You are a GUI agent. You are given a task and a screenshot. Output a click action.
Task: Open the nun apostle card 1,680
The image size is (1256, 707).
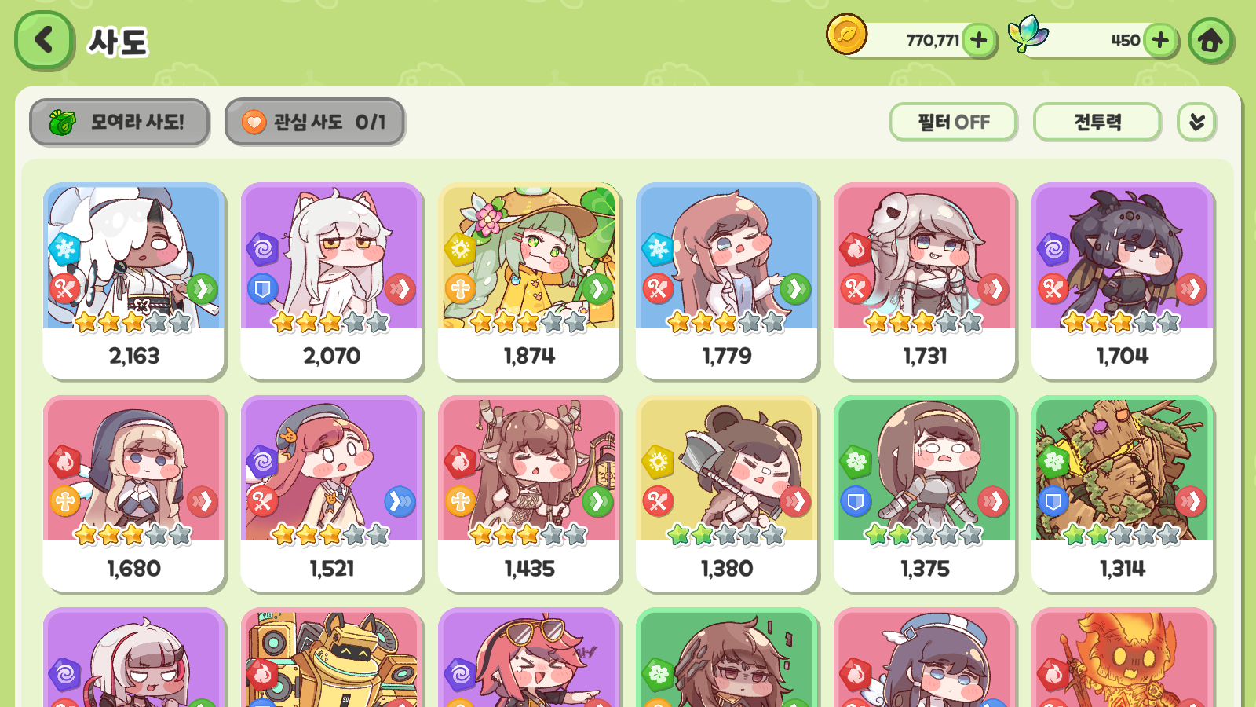[133, 493]
